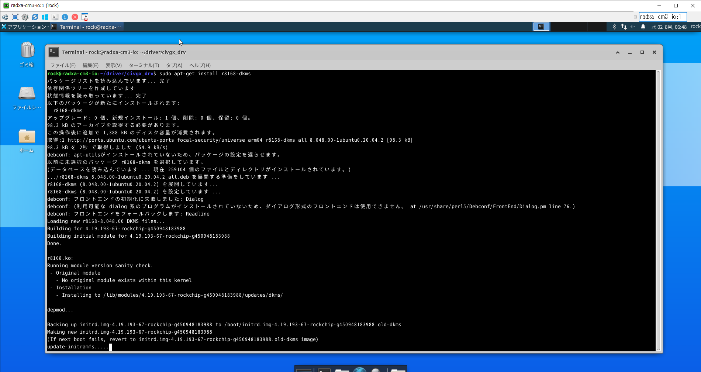The height and width of the screenshot is (372, 701).
Task: Click 'depmod...' line in terminal output
Action: point(60,310)
